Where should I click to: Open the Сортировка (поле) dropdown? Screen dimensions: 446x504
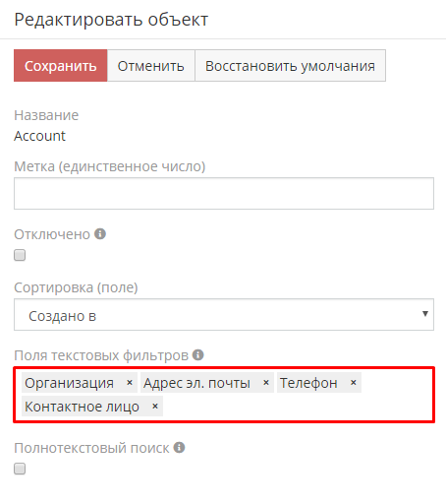pyautogui.click(x=224, y=314)
